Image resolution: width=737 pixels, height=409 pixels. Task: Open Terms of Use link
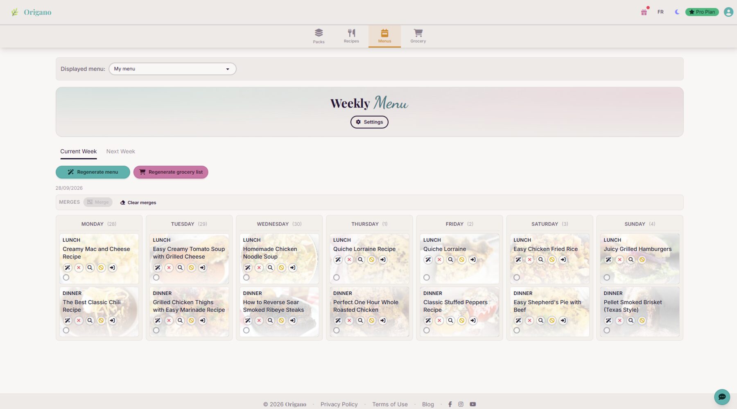390,404
